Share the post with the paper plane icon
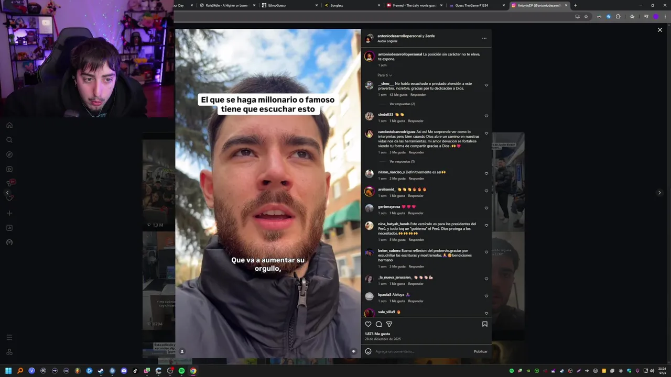Image resolution: width=671 pixels, height=377 pixels. [389, 324]
